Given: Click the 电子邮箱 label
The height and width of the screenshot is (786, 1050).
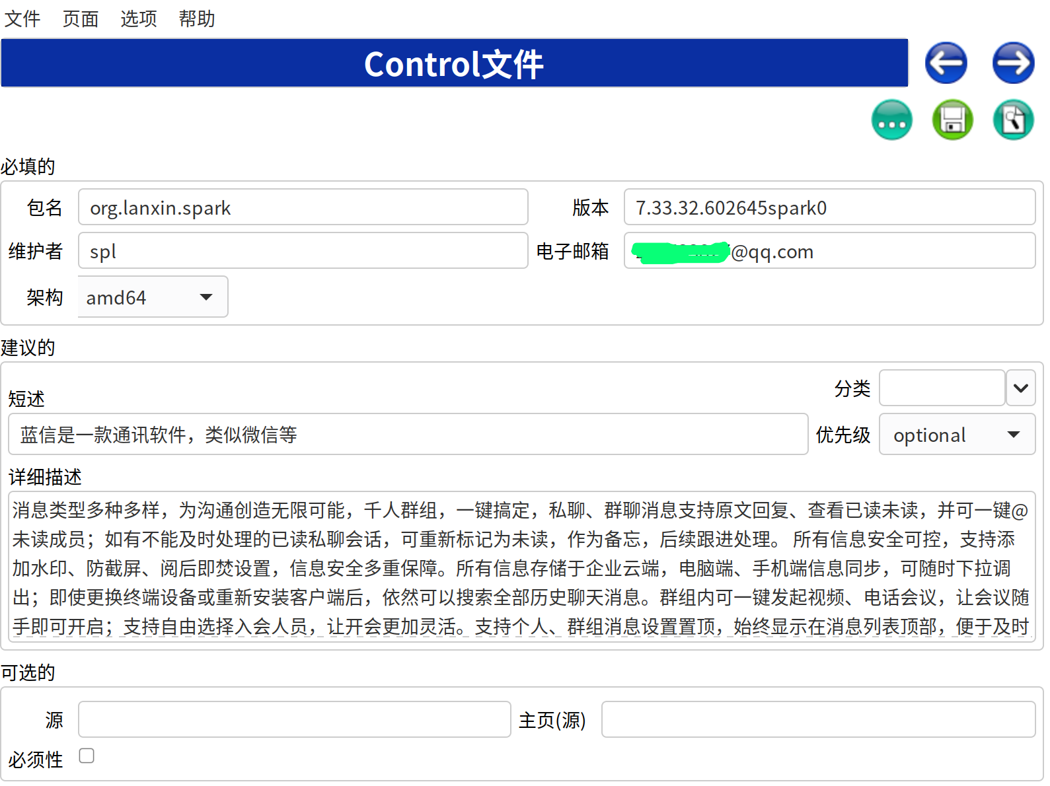Looking at the screenshot, I should coord(572,251).
